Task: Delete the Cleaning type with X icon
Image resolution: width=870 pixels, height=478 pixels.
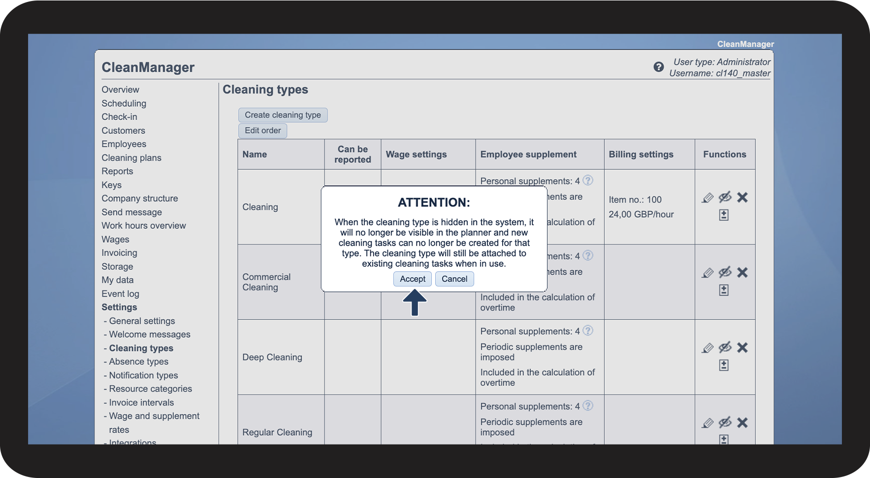Action: click(742, 198)
